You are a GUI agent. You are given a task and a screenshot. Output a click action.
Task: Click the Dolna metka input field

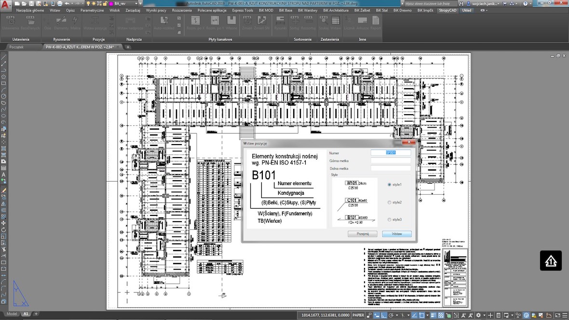point(391,168)
